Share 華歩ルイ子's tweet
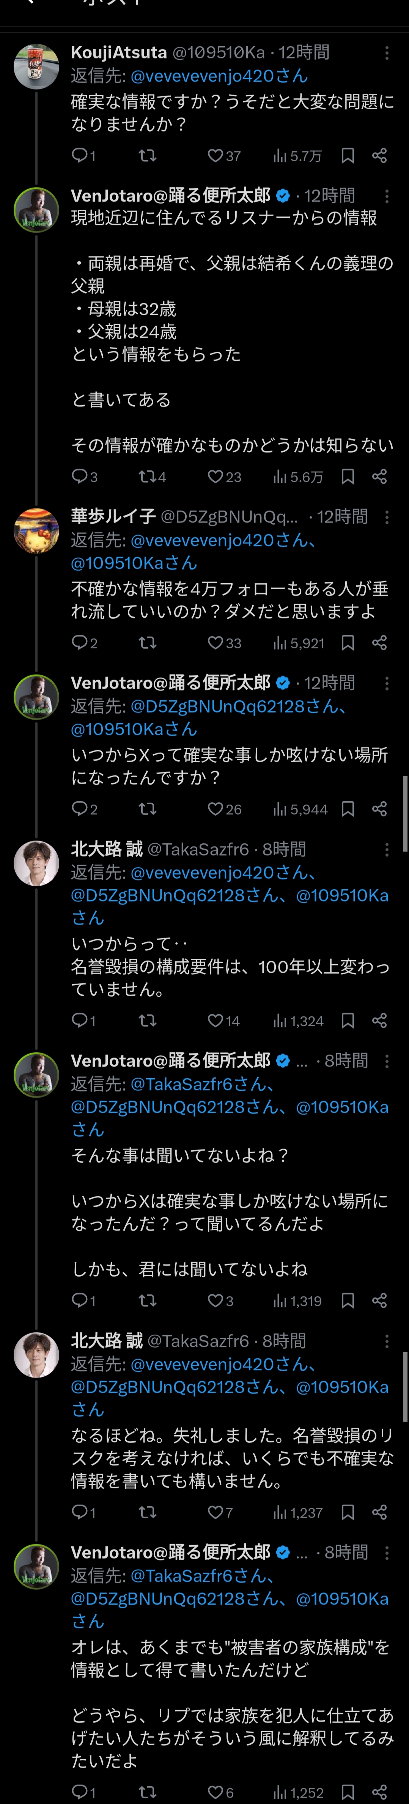The width and height of the screenshot is (409, 1804). click(379, 643)
